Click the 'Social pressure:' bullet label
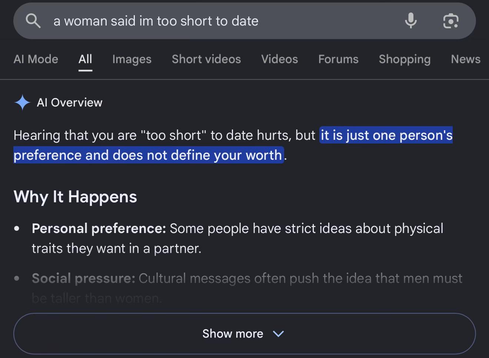489x358 pixels. click(84, 278)
